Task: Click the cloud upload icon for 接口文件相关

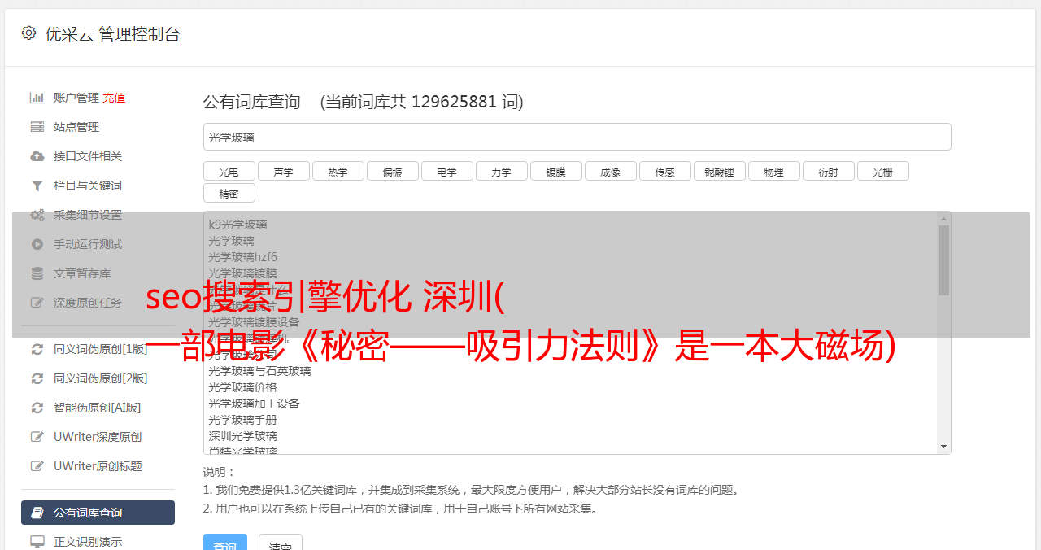Action: pos(37,156)
